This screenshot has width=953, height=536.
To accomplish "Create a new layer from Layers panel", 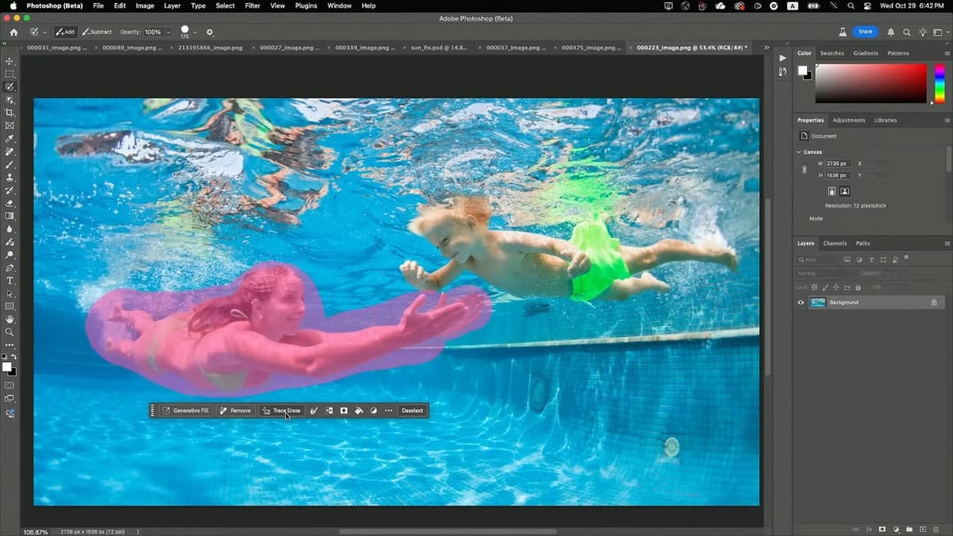I will [923, 529].
